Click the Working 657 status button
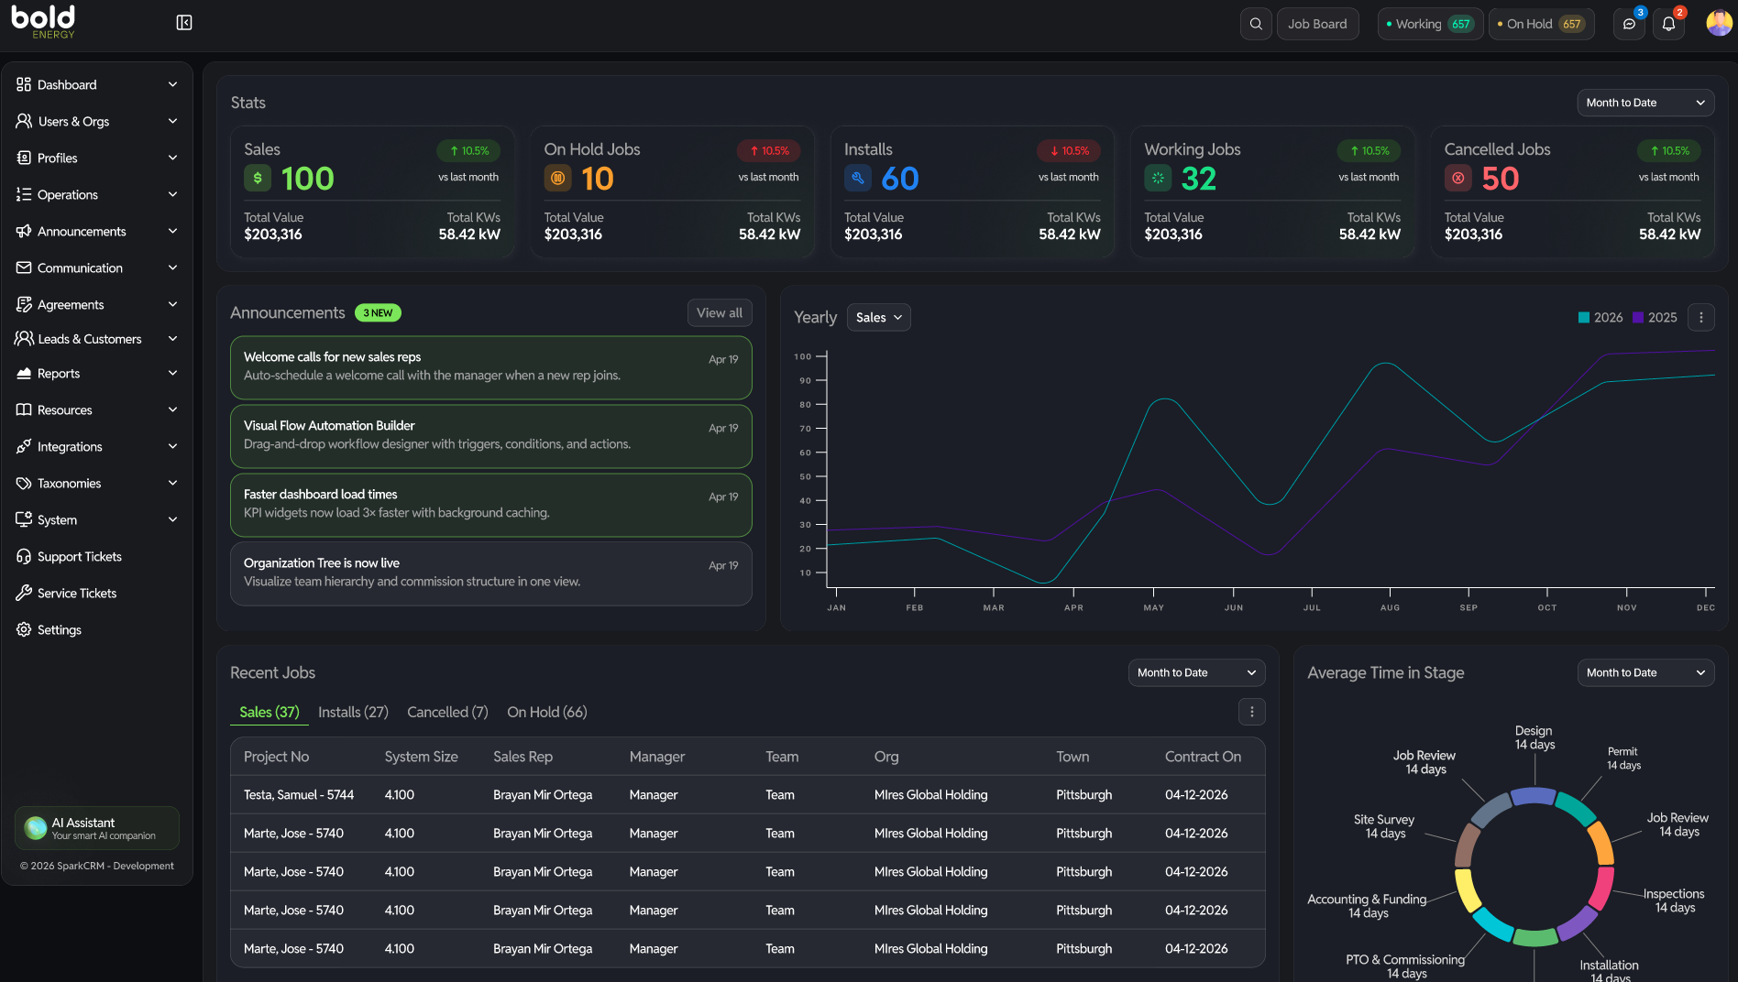Image resolution: width=1738 pixels, height=982 pixels. coord(1430,24)
